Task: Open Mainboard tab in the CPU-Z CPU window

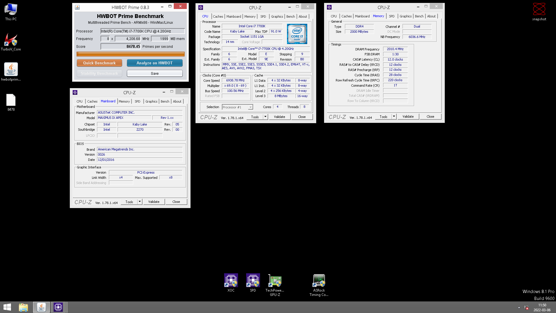Action: (234, 17)
